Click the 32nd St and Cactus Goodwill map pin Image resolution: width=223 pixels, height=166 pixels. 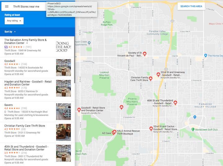[151, 129]
